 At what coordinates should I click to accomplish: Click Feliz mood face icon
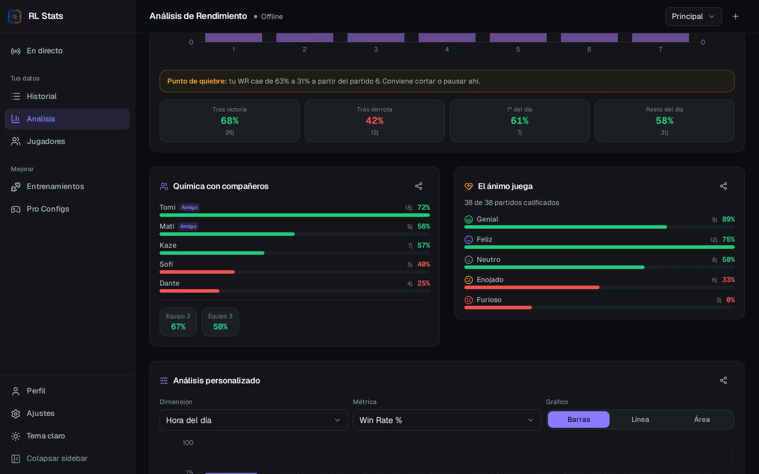[x=469, y=240]
